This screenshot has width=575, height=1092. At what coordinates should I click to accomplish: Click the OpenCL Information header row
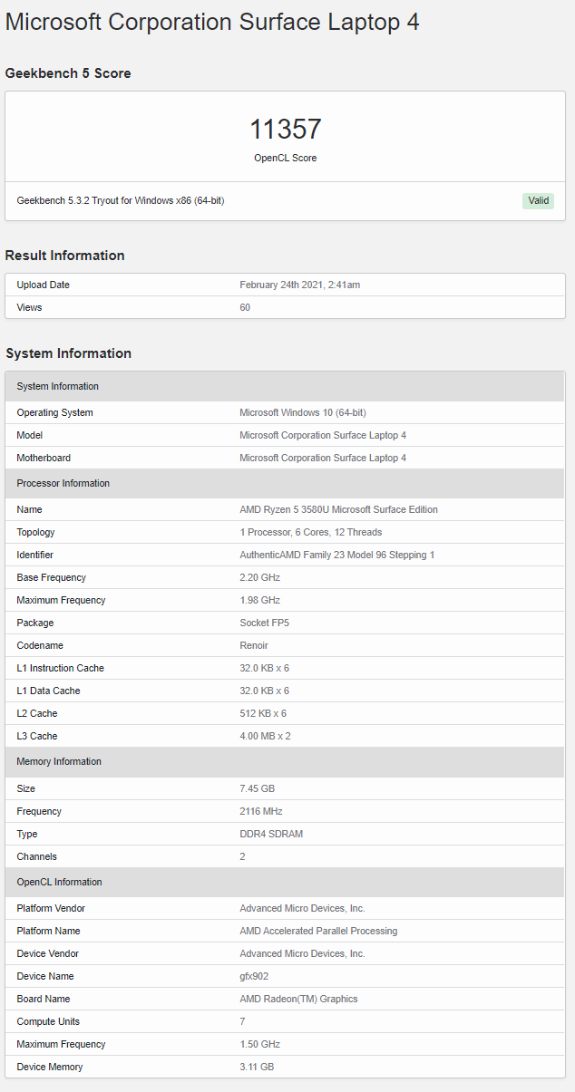click(285, 882)
